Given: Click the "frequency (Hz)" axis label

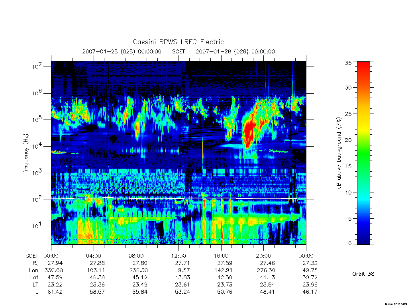Looking at the screenshot, I should pos(25,153).
